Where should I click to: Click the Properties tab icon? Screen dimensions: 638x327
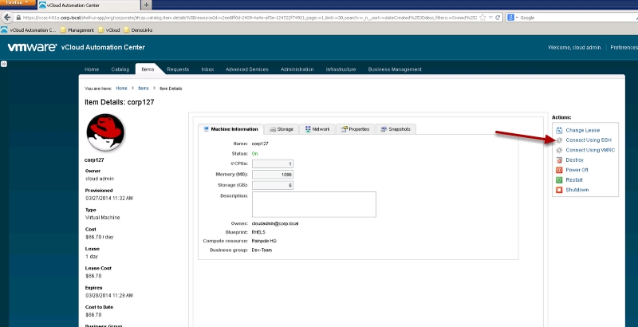[x=345, y=129]
